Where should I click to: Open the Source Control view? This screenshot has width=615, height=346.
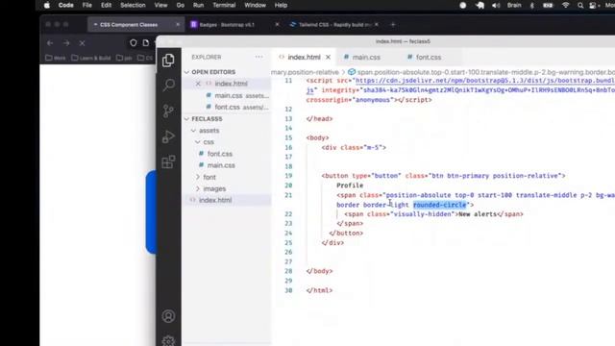tap(168, 111)
